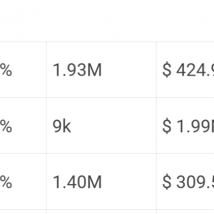Select the percent cell beside 1.40M

(23, 182)
